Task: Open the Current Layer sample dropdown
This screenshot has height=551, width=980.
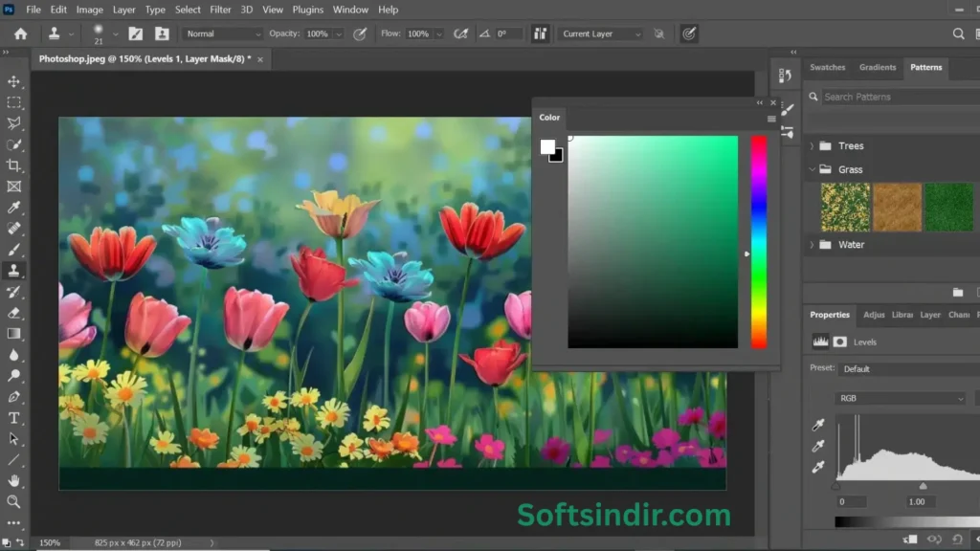Action: coord(600,33)
